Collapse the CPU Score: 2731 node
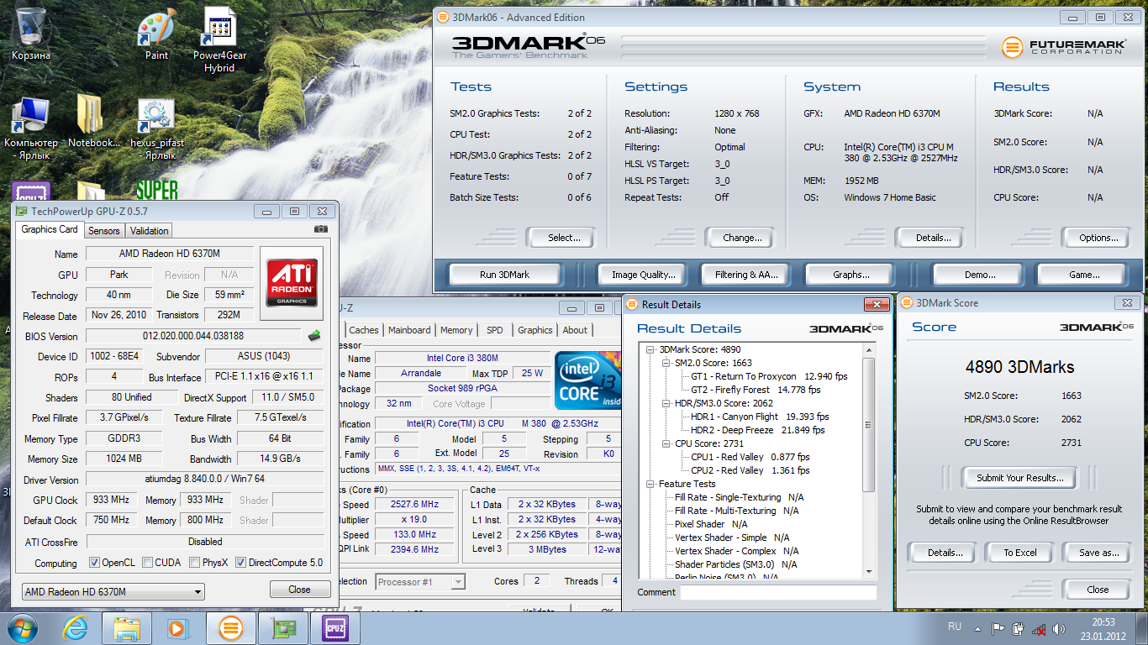This screenshot has width=1148, height=645. pos(666,443)
